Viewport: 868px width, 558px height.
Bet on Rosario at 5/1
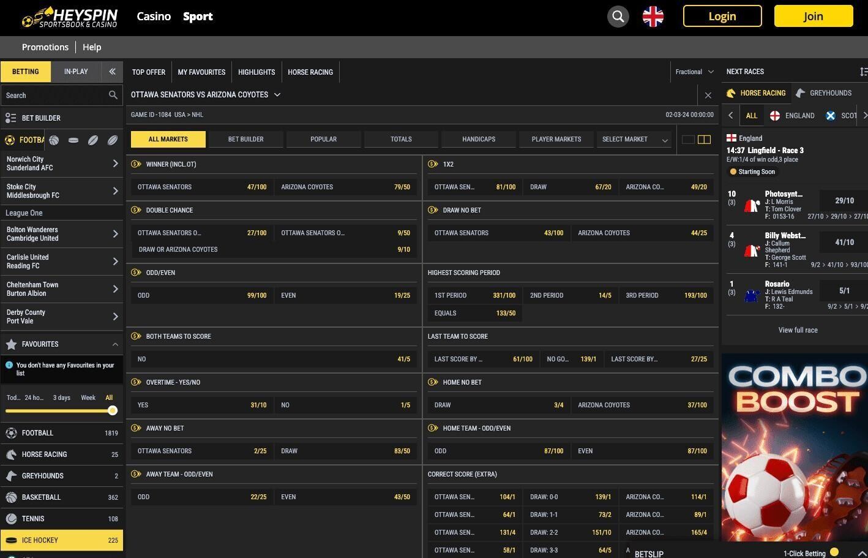coord(844,291)
